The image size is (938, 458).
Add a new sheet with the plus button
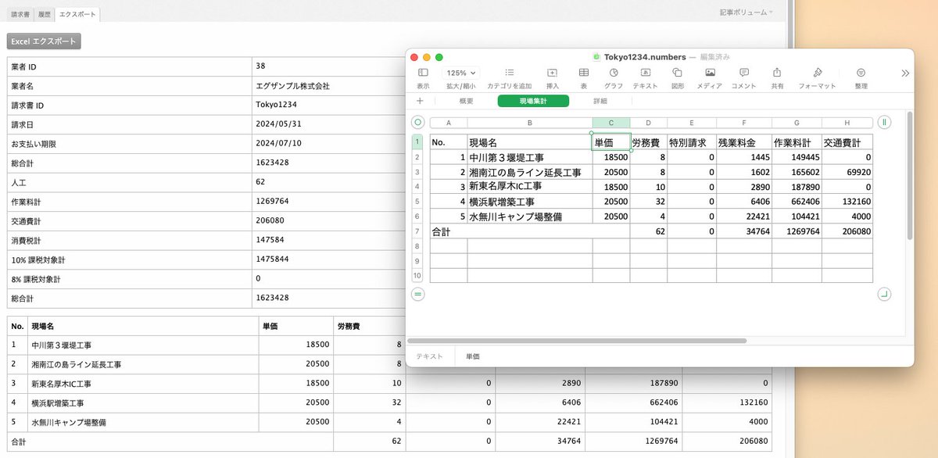pos(420,101)
